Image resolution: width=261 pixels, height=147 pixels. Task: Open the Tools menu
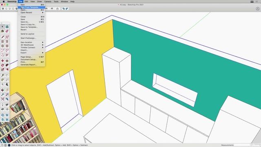coord(56,2)
